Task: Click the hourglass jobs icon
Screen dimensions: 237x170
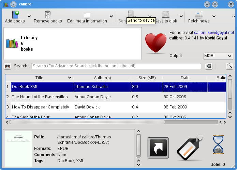Action: [x=218, y=144]
